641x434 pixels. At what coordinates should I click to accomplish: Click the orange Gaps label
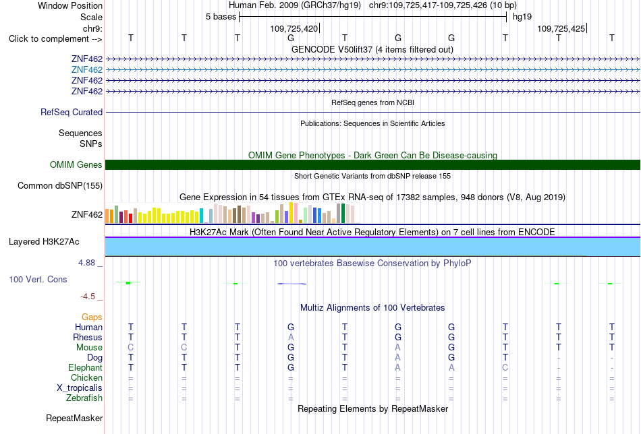(x=92, y=317)
